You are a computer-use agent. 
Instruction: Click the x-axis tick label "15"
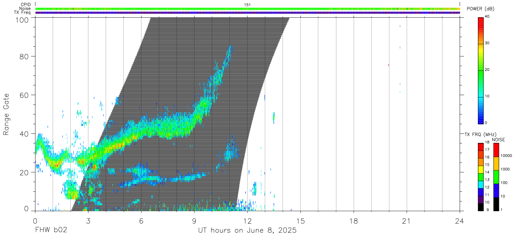[300, 220]
